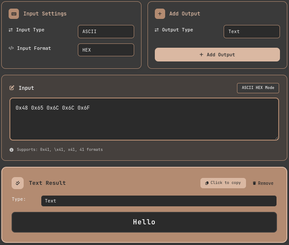Click the swap arrows icon next to Input Type
The image size is (289, 245).
[x=11, y=30]
